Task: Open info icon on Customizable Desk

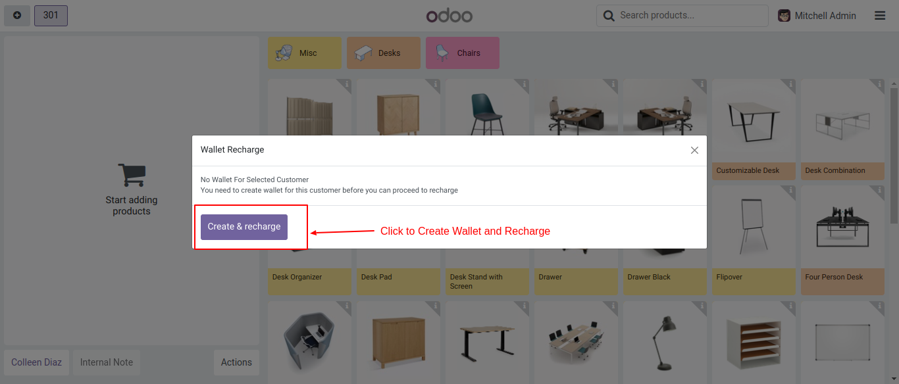Action: point(790,85)
